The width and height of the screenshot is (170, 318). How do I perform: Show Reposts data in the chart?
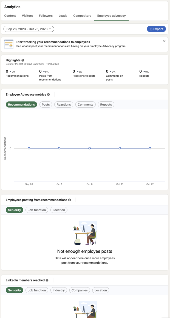106,104
